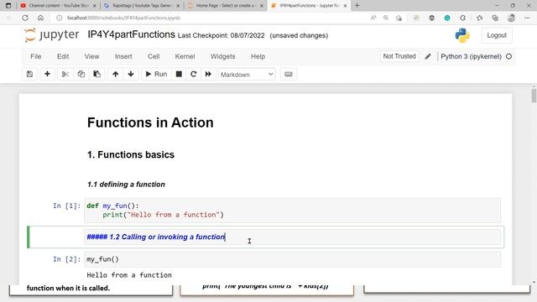Viewport: 537px width, 302px height.
Task: Restart the kernel icon
Action: coord(194,74)
